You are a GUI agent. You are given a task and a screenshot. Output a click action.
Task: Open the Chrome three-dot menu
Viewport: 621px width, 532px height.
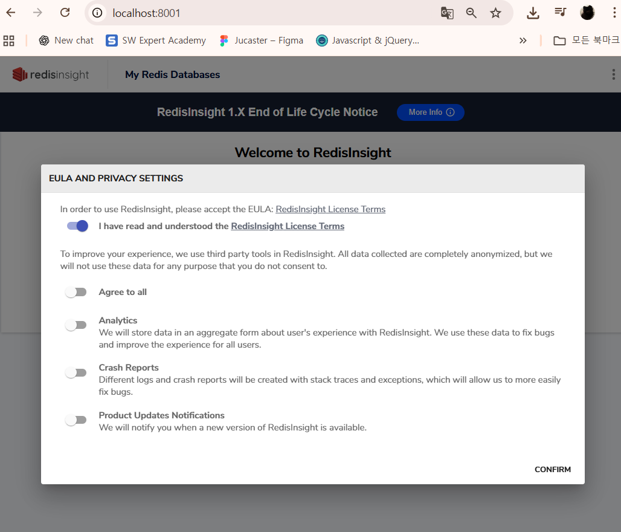[614, 13]
